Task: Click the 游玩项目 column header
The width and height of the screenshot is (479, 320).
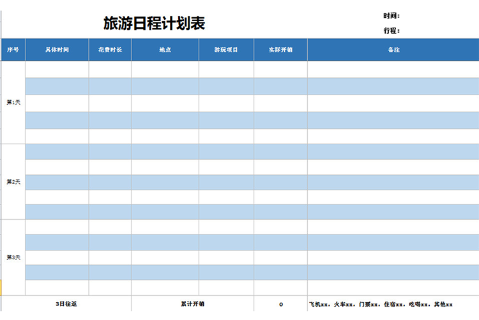Action: [226, 50]
